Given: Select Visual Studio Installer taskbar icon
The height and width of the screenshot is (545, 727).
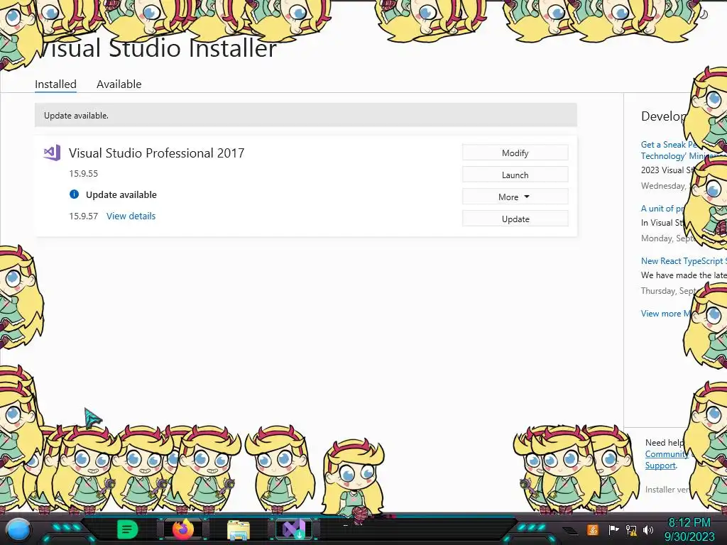Looking at the screenshot, I should (x=293, y=529).
